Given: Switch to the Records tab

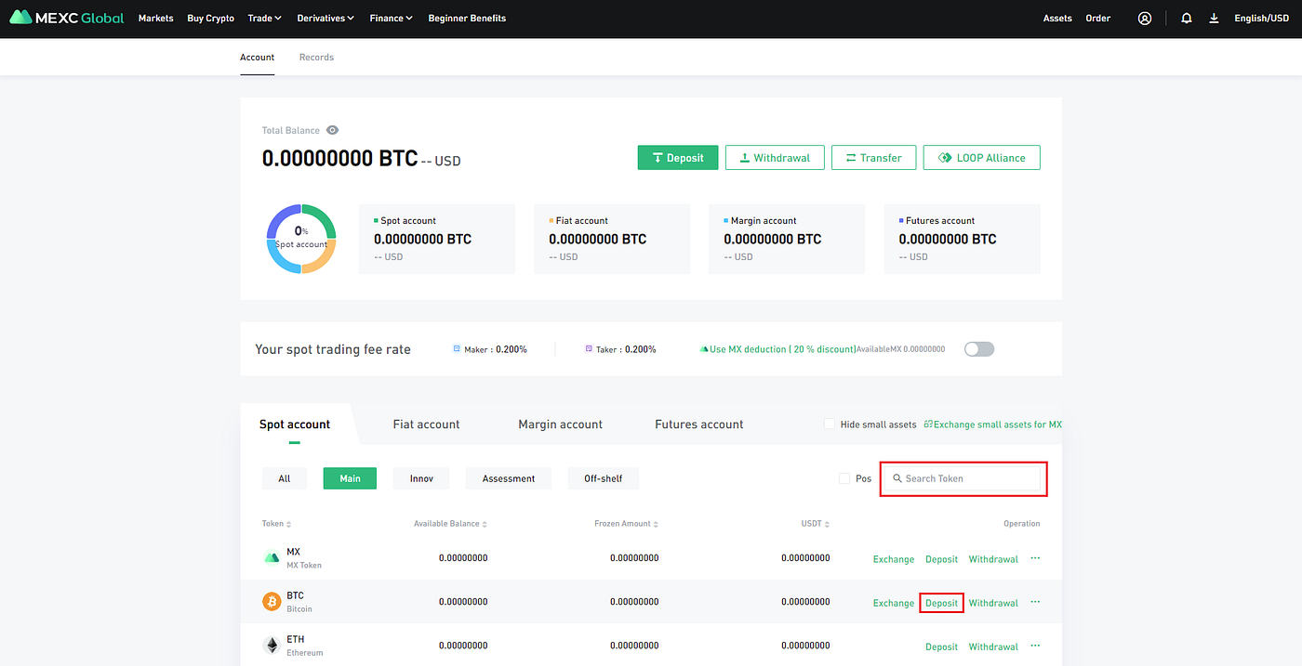Looking at the screenshot, I should (x=316, y=58).
